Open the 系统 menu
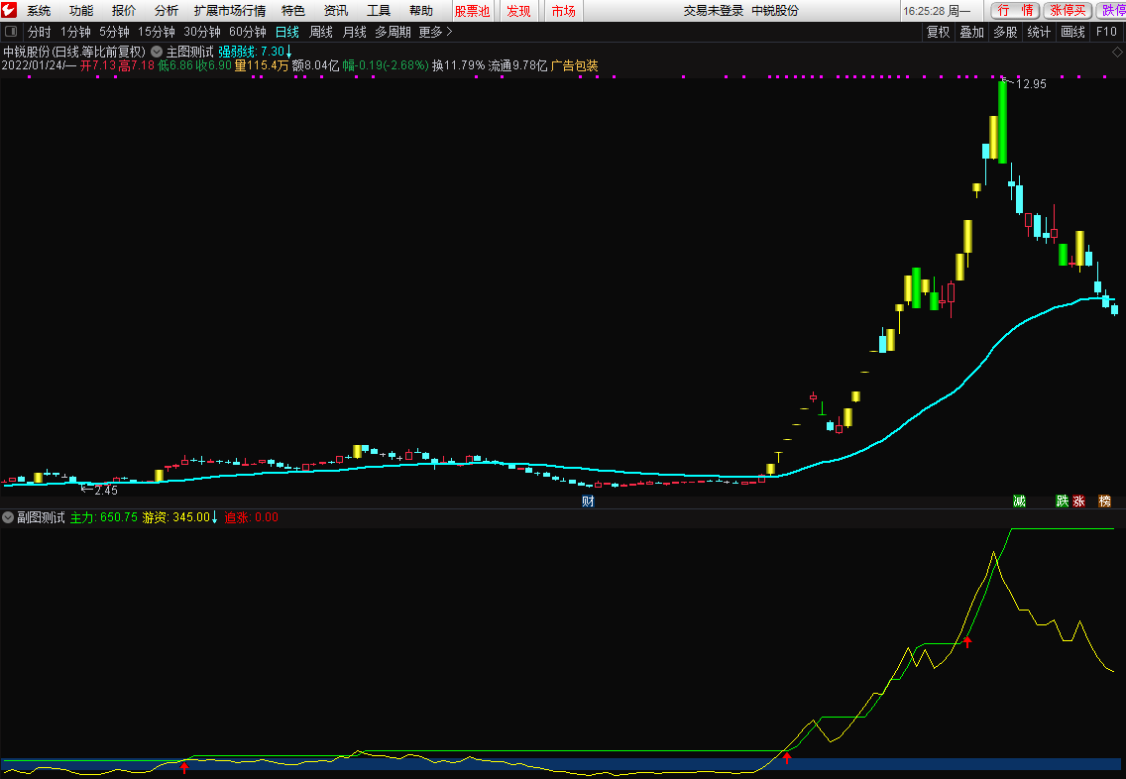This screenshot has width=1126, height=779. point(39,11)
